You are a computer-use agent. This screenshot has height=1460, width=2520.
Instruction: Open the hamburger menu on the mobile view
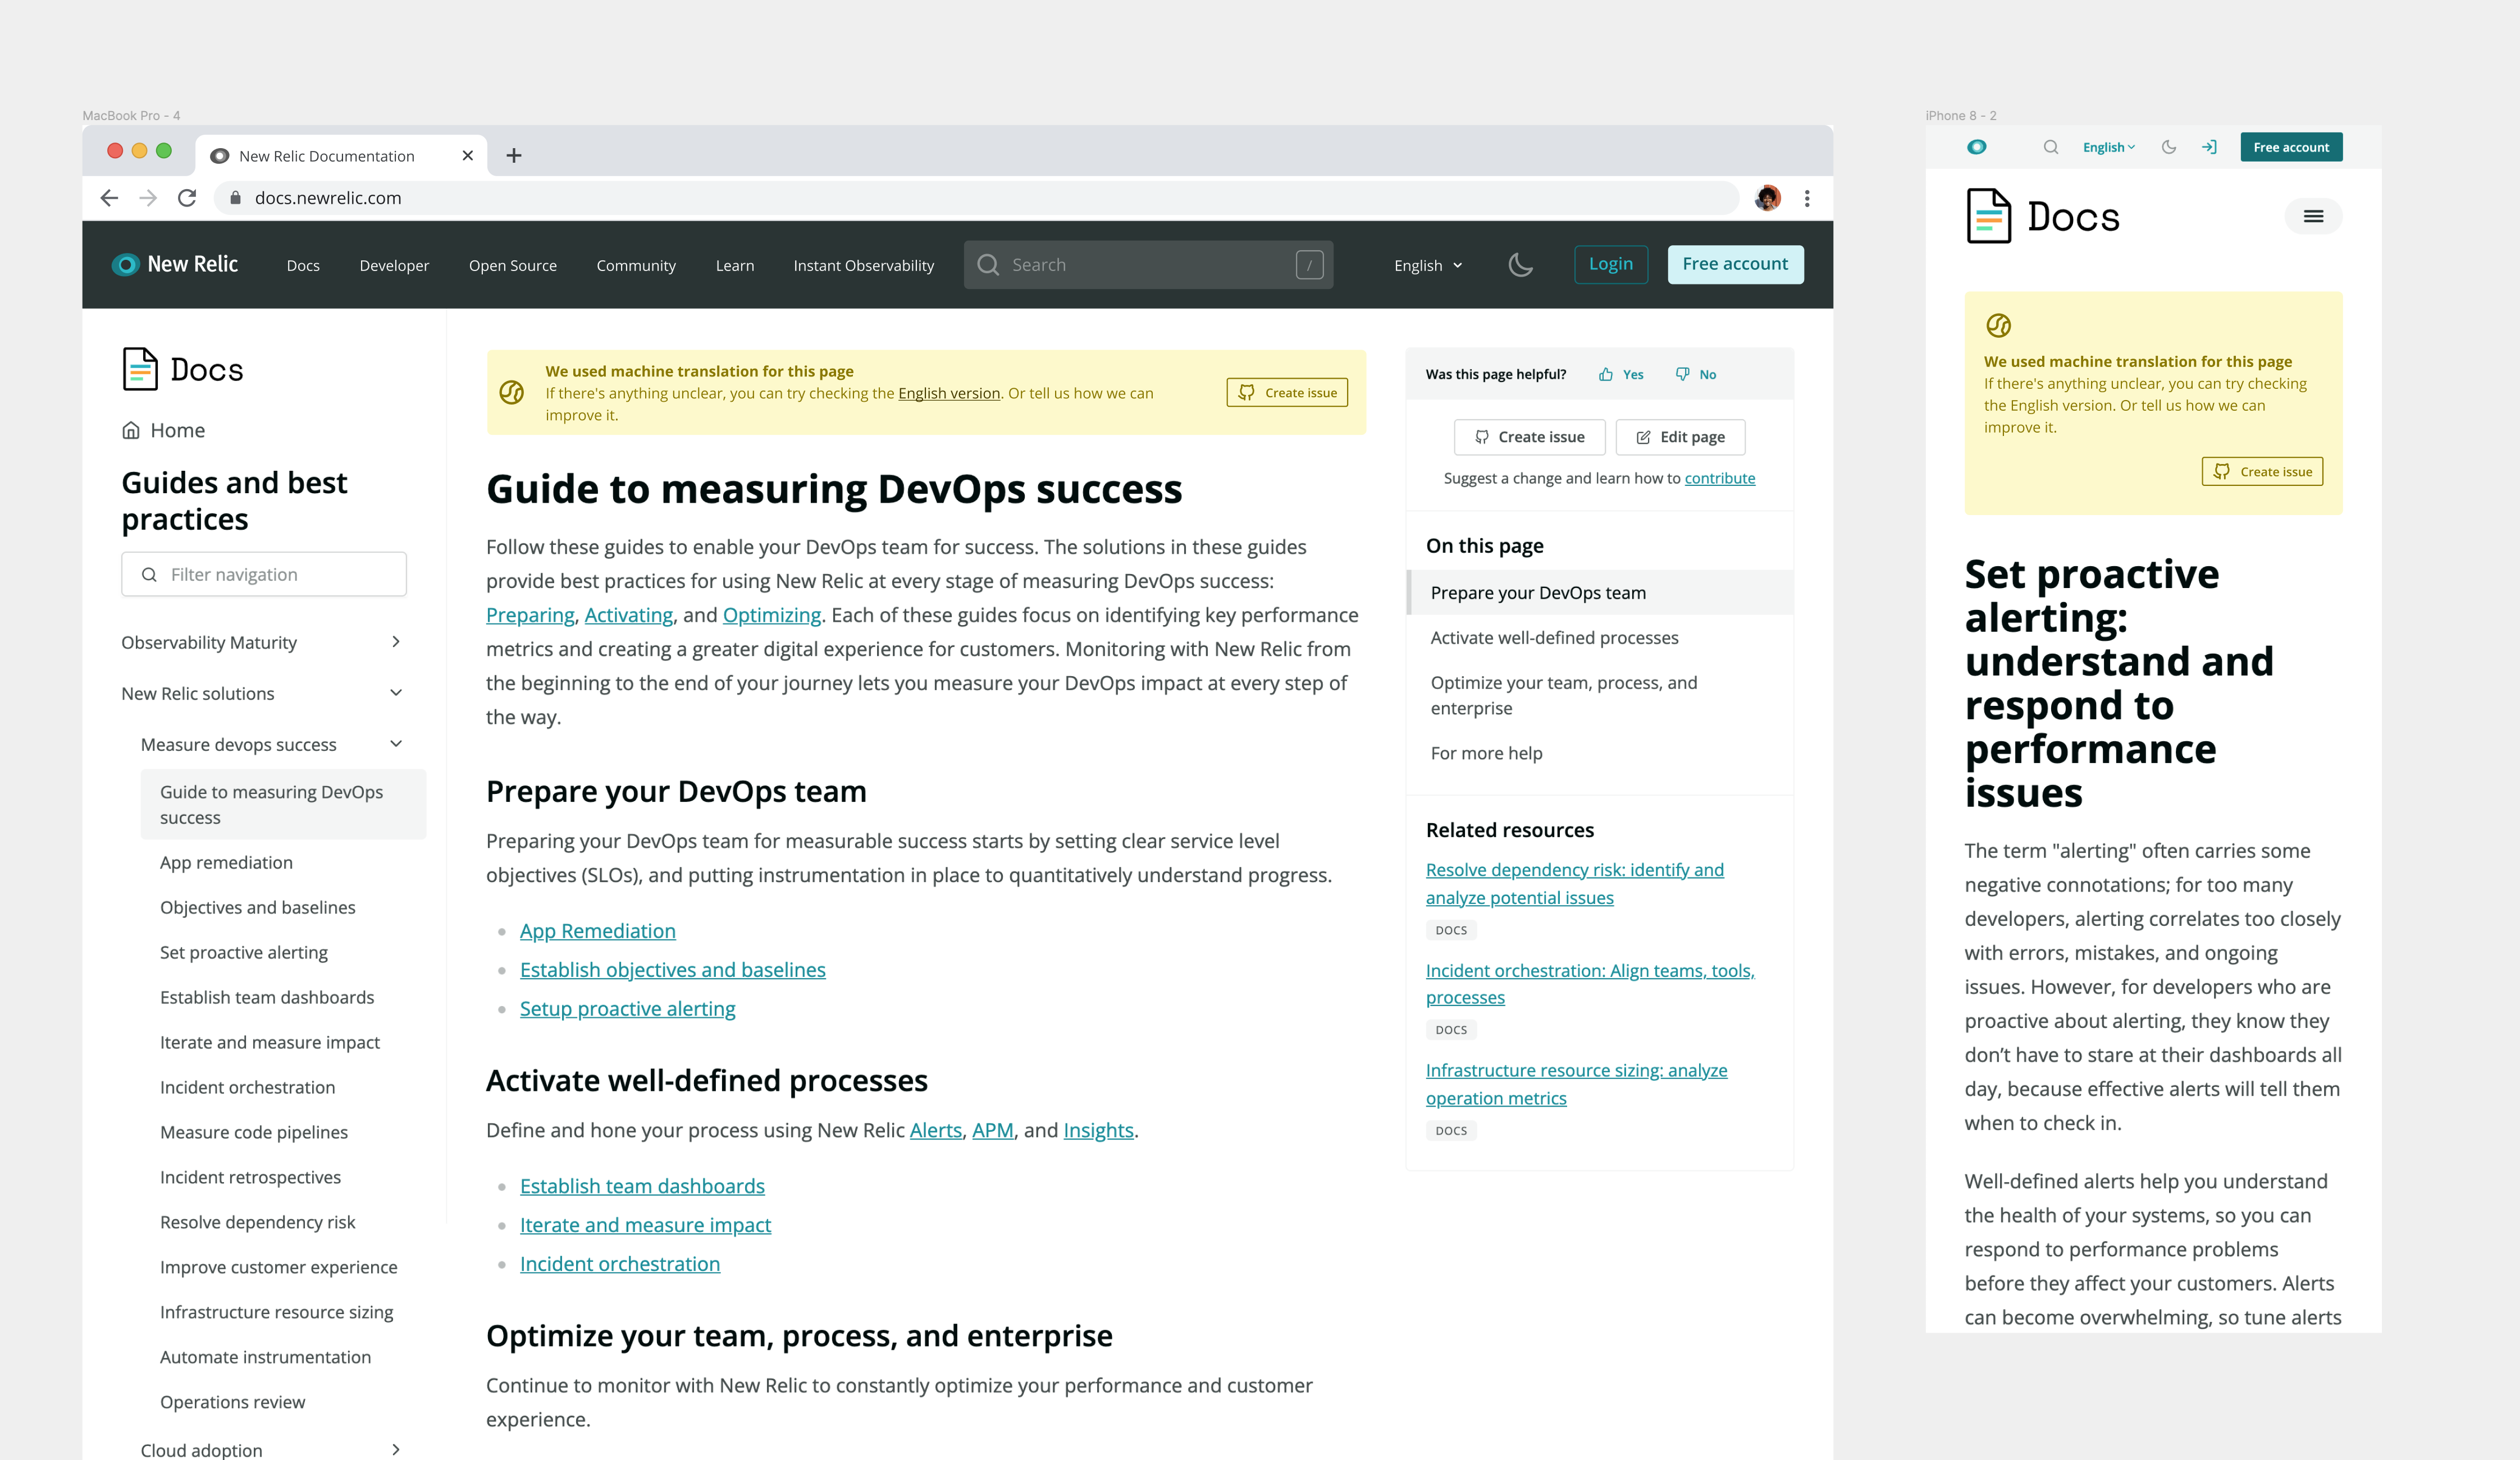(2313, 216)
